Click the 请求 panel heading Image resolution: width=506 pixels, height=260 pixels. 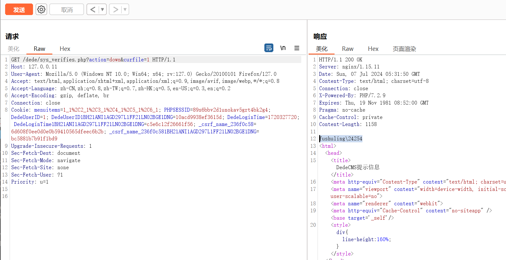pos(12,36)
